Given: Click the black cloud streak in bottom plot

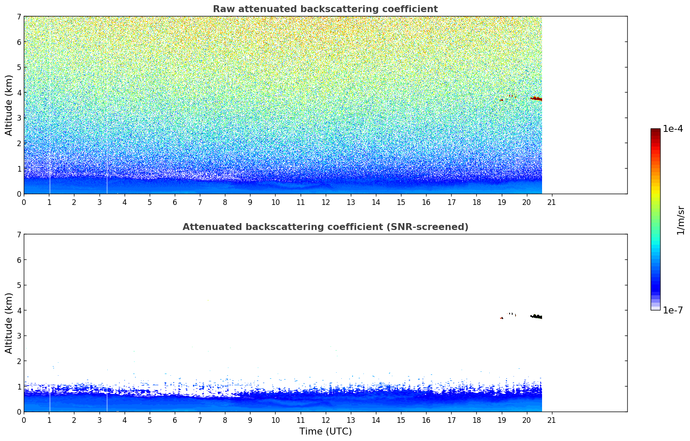Looking at the screenshot, I should coord(536,316).
